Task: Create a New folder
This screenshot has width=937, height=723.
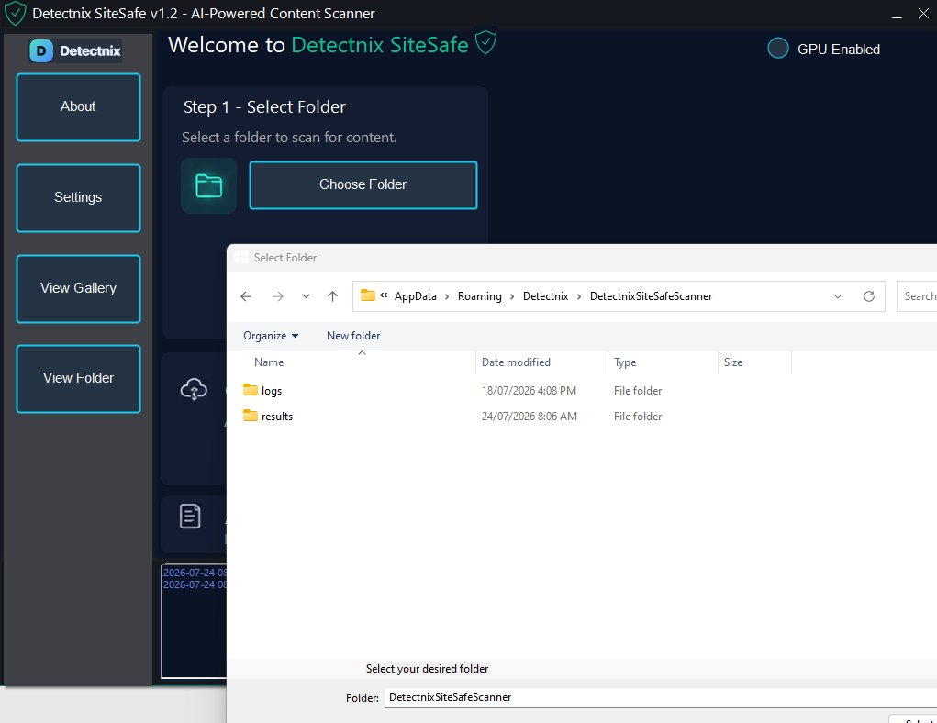Action: pyautogui.click(x=353, y=336)
